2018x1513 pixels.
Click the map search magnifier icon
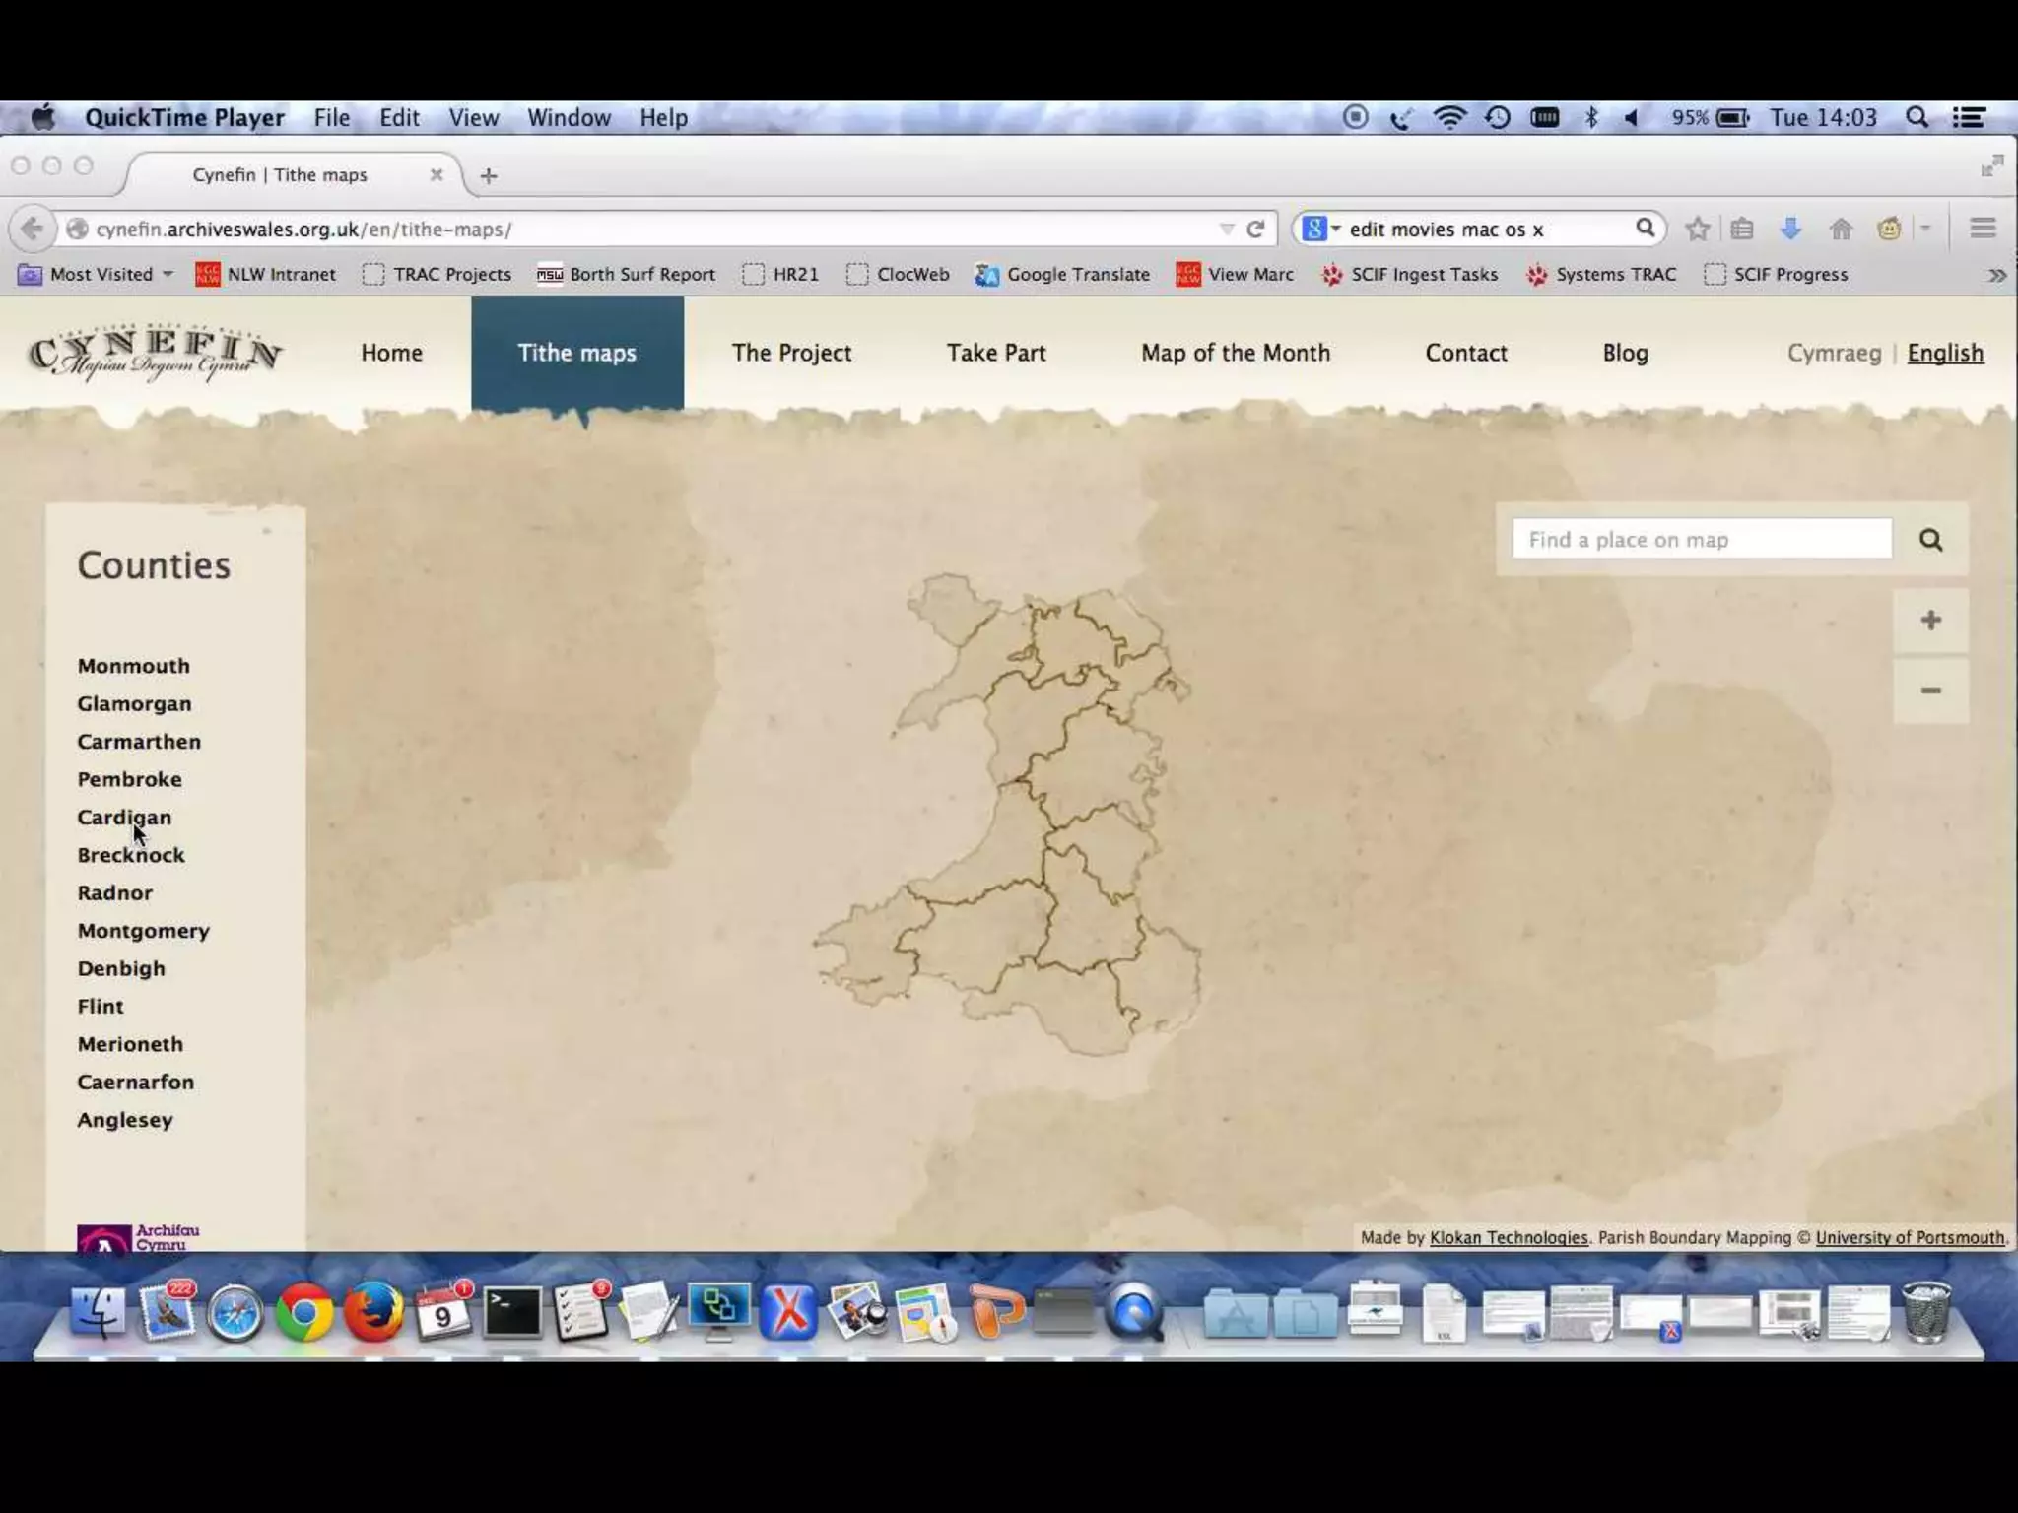coord(1930,540)
